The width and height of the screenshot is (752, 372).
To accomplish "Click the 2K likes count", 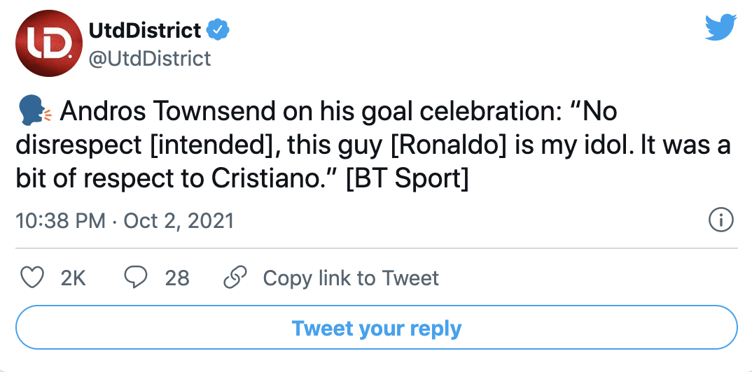I will pyautogui.click(x=73, y=278).
